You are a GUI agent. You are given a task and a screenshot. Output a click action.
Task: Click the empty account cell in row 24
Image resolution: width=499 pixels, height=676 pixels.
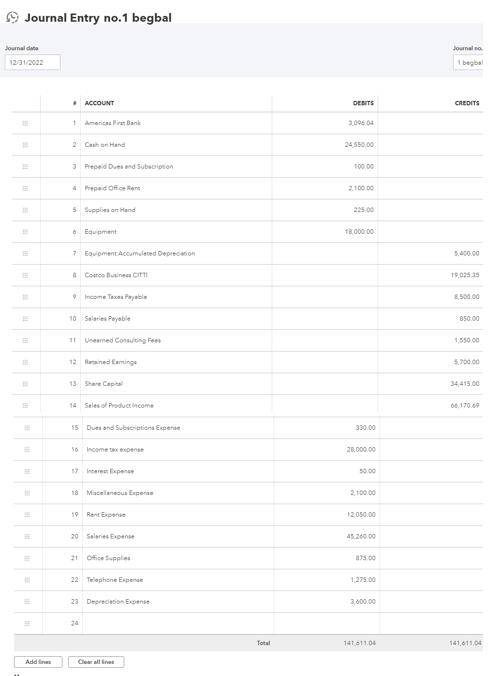[x=177, y=623]
